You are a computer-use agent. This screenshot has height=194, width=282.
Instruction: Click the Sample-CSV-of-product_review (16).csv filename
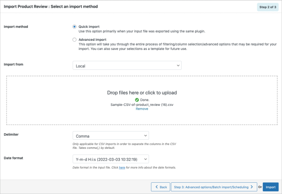(142, 105)
